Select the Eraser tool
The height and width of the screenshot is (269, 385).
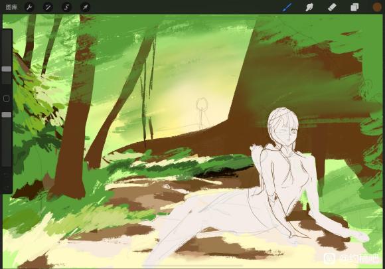pos(332,7)
